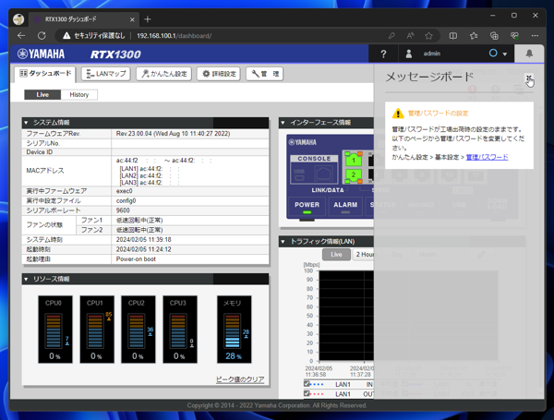Open the かんたん設定 tab
Viewport: 554px width, 420px height.
pos(164,74)
